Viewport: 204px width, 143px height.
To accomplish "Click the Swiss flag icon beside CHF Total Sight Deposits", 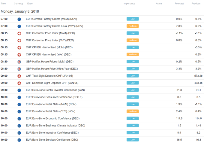I will 19,76.
